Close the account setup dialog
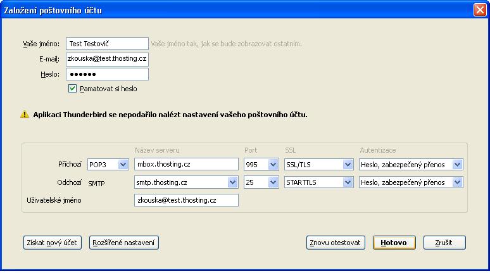 (x=479, y=10)
